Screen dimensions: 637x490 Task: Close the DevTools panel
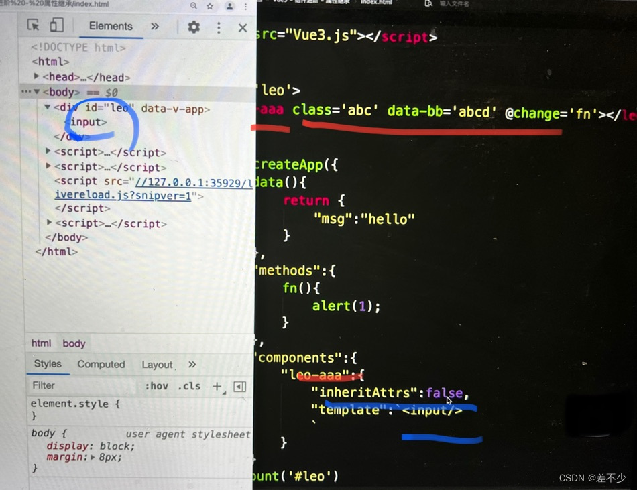click(x=243, y=28)
